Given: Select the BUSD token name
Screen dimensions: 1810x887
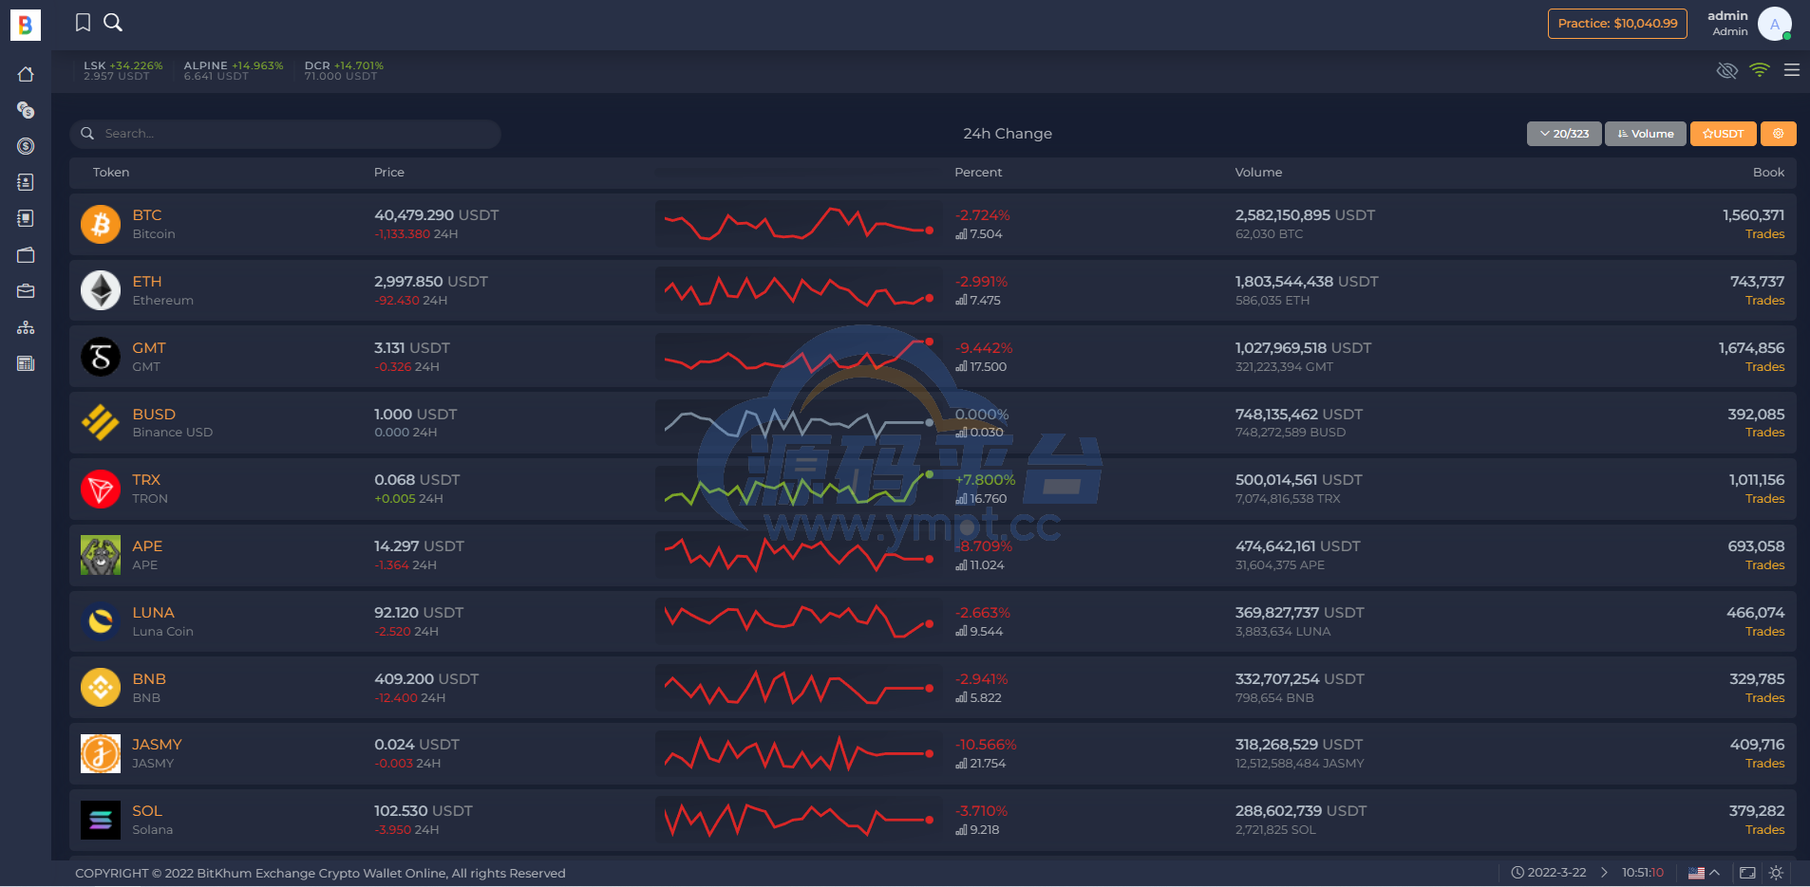Looking at the screenshot, I should pyautogui.click(x=154, y=415).
